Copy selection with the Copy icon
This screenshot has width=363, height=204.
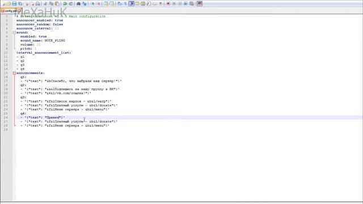click(51, 4)
